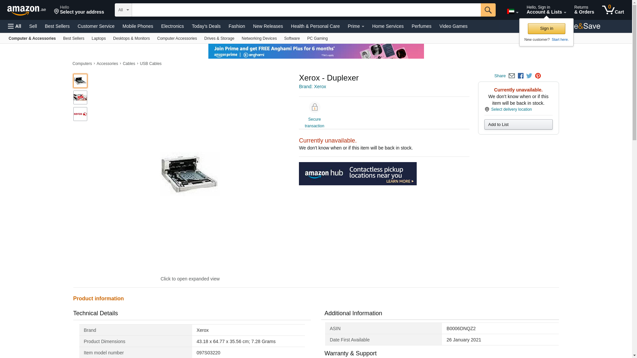The height and width of the screenshot is (358, 637).
Task: Click the Add to List button
Action: coord(518,125)
